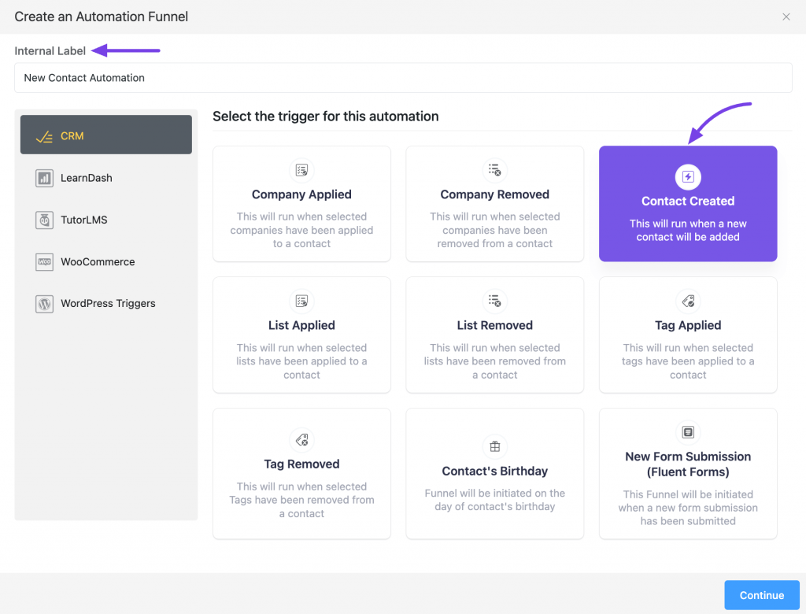The height and width of the screenshot is (614, 806).
Task: Switch to the LearnDash trigger category
Action: coord(105,177)
